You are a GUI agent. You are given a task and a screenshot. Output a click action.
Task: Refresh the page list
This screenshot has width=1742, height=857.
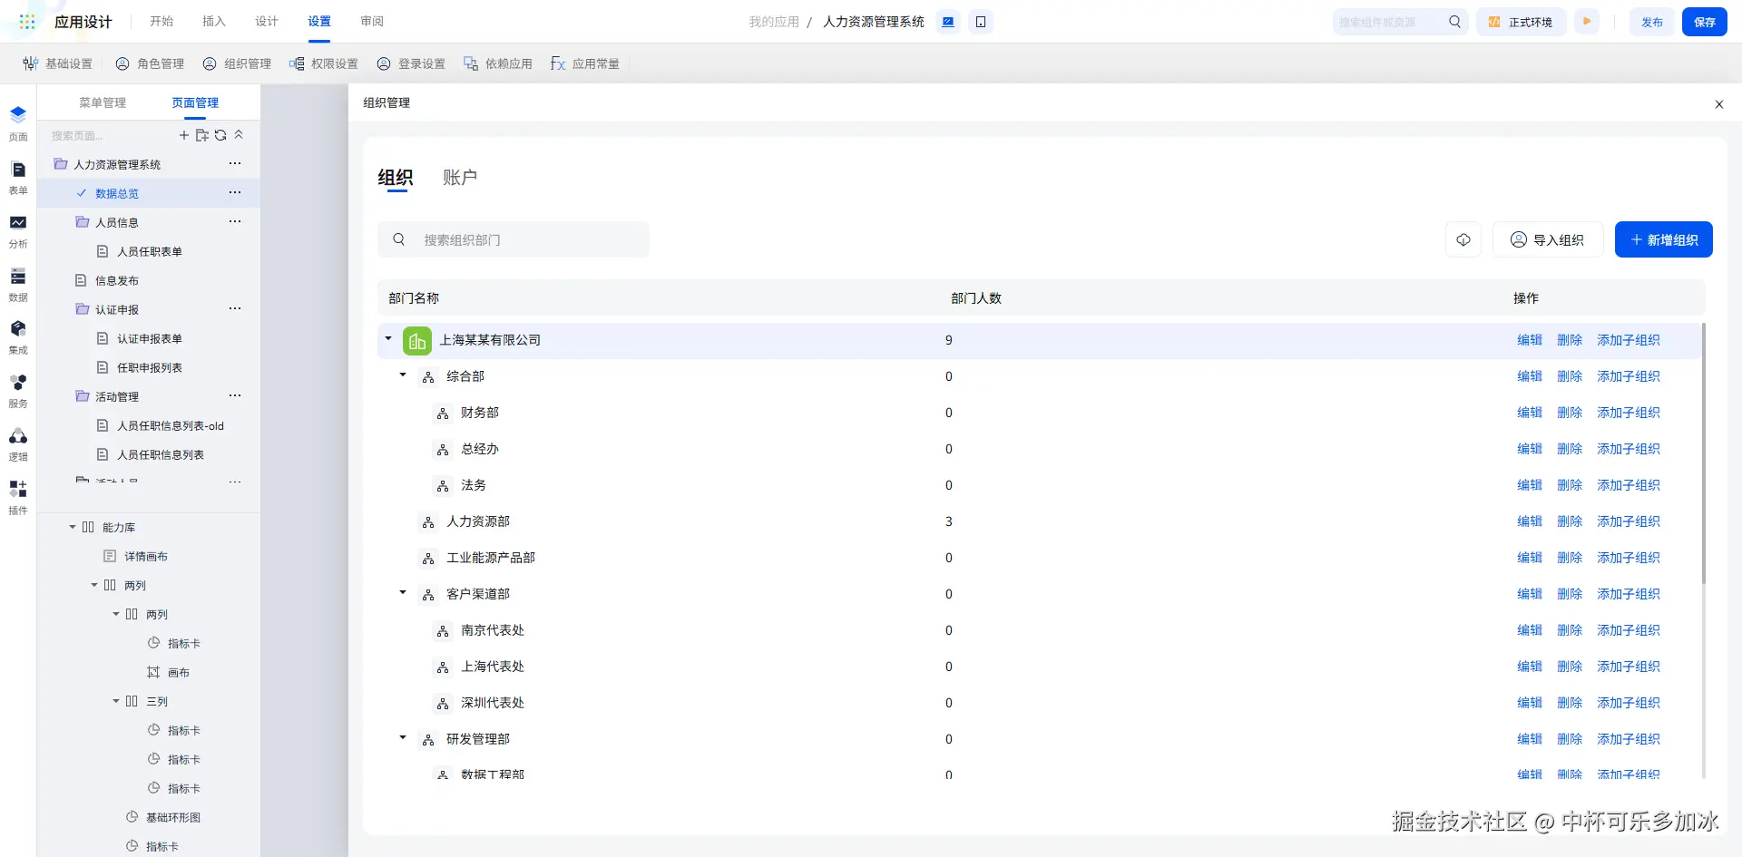(220, 135)
